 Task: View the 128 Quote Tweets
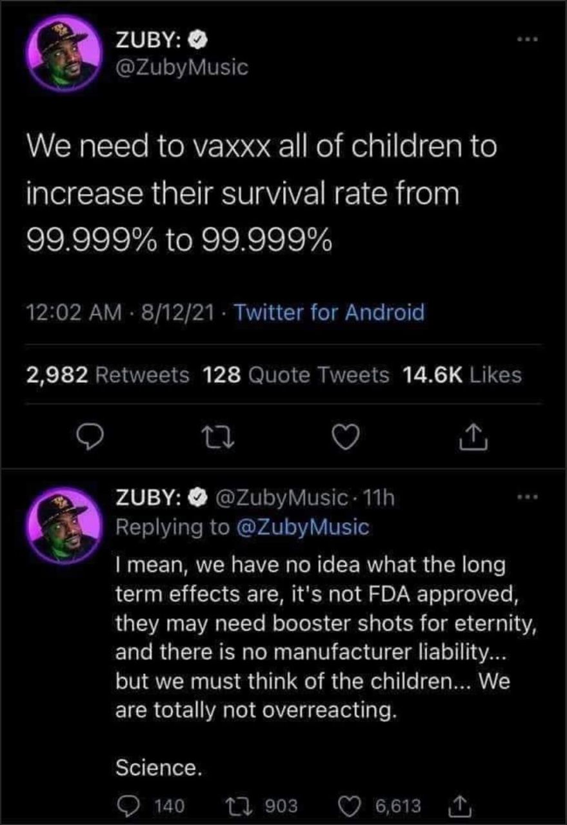click(296, 374)
